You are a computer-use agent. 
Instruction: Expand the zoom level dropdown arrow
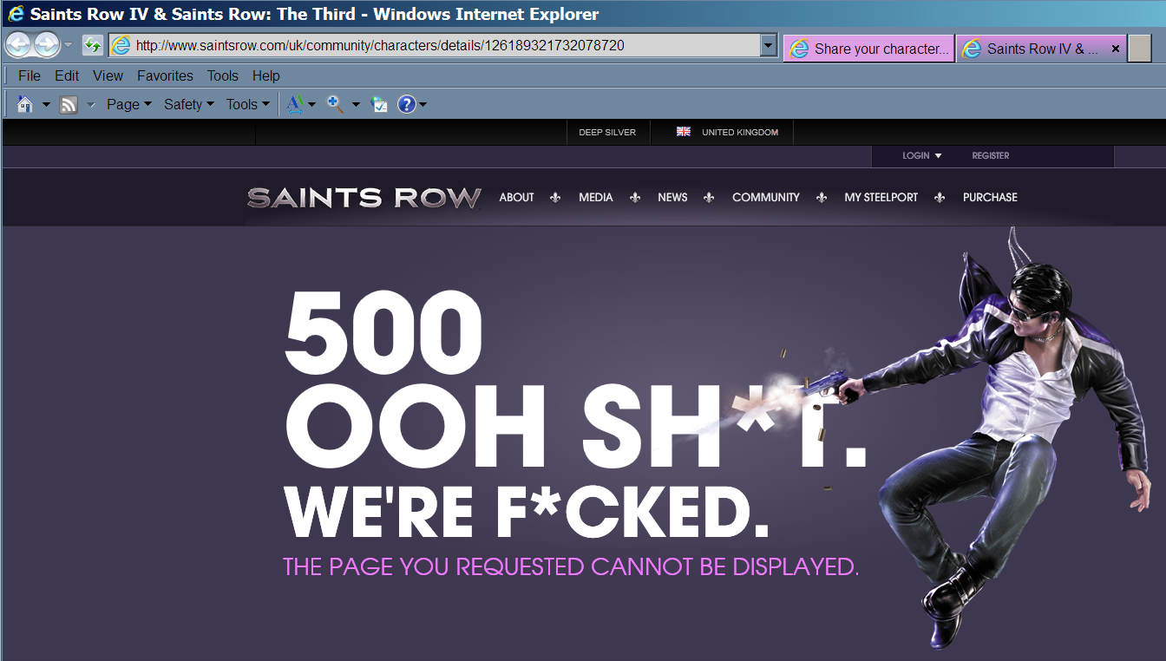(356, 105)
